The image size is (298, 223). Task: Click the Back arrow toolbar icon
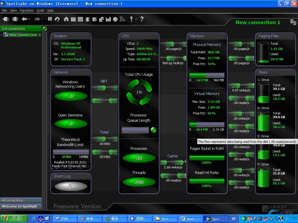tap(24, 19)
